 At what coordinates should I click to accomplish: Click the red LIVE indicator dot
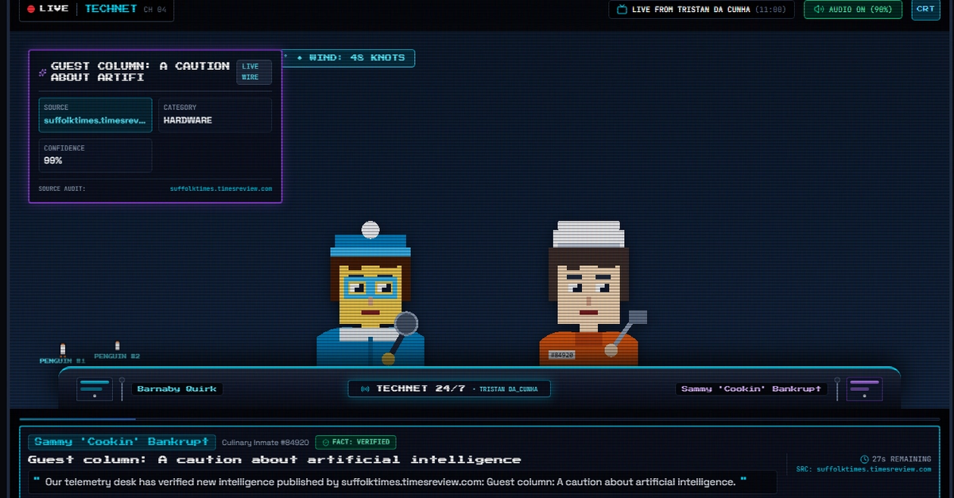(31, 9)
